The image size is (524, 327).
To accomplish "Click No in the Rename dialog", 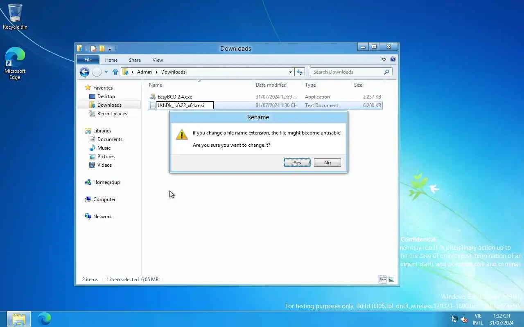I will 327,163.
